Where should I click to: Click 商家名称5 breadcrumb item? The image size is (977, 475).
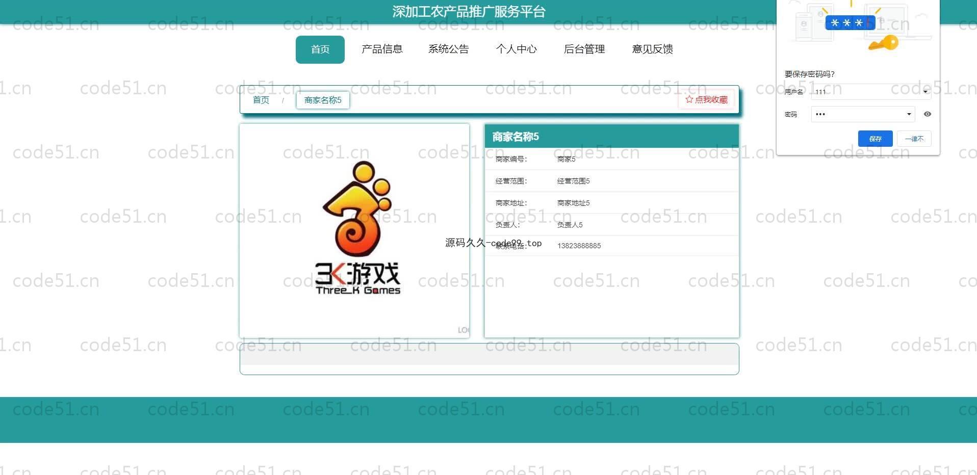[323, 100]
